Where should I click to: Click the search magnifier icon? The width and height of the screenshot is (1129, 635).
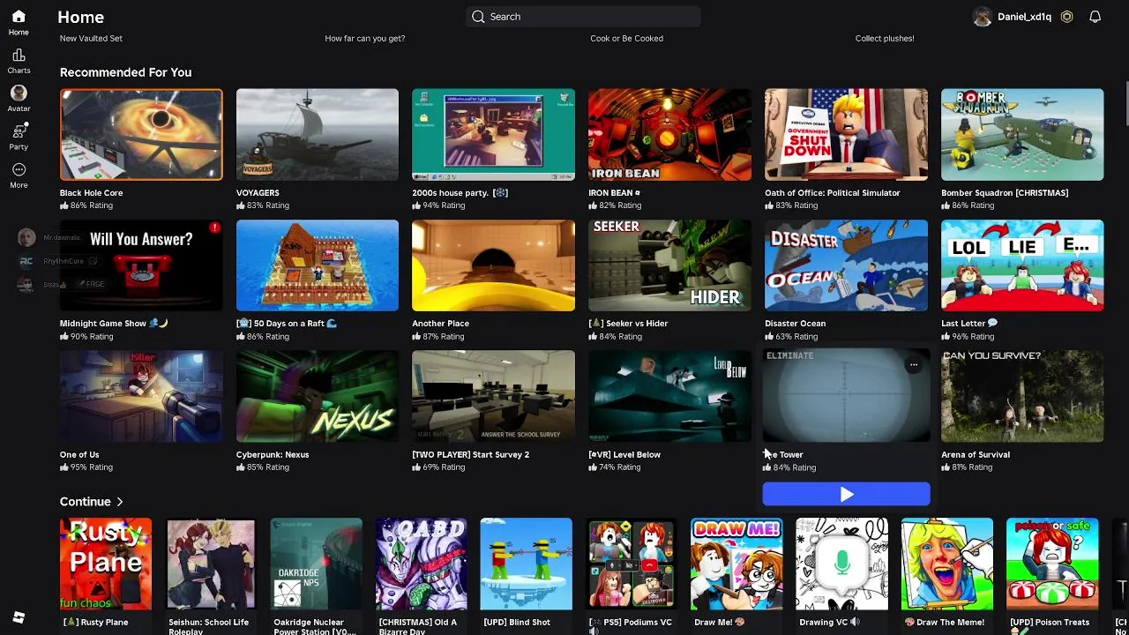[x=478, y=17]
